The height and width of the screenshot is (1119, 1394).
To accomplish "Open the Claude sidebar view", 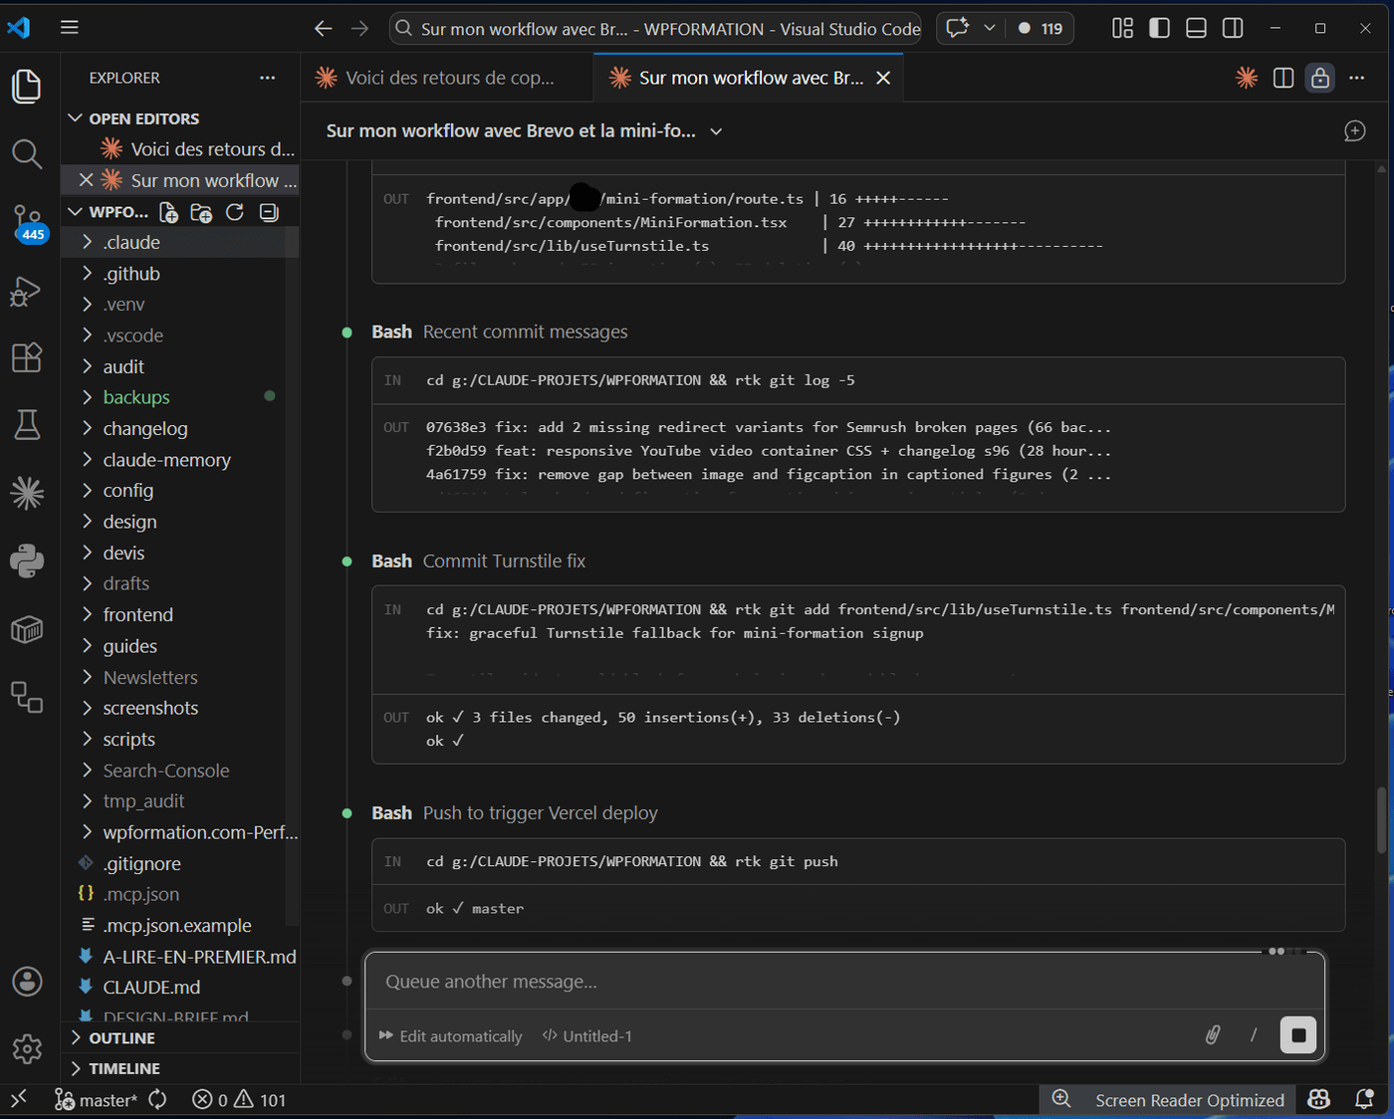I will click(27, 492).
